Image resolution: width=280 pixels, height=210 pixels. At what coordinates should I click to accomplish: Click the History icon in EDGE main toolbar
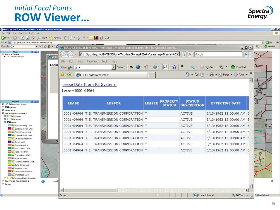pos(65,38)
